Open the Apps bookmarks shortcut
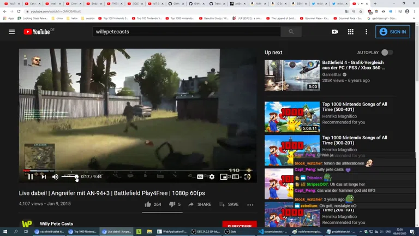This screenshot has height=236, width=419. pyautogui.click(x=9, y=19)
